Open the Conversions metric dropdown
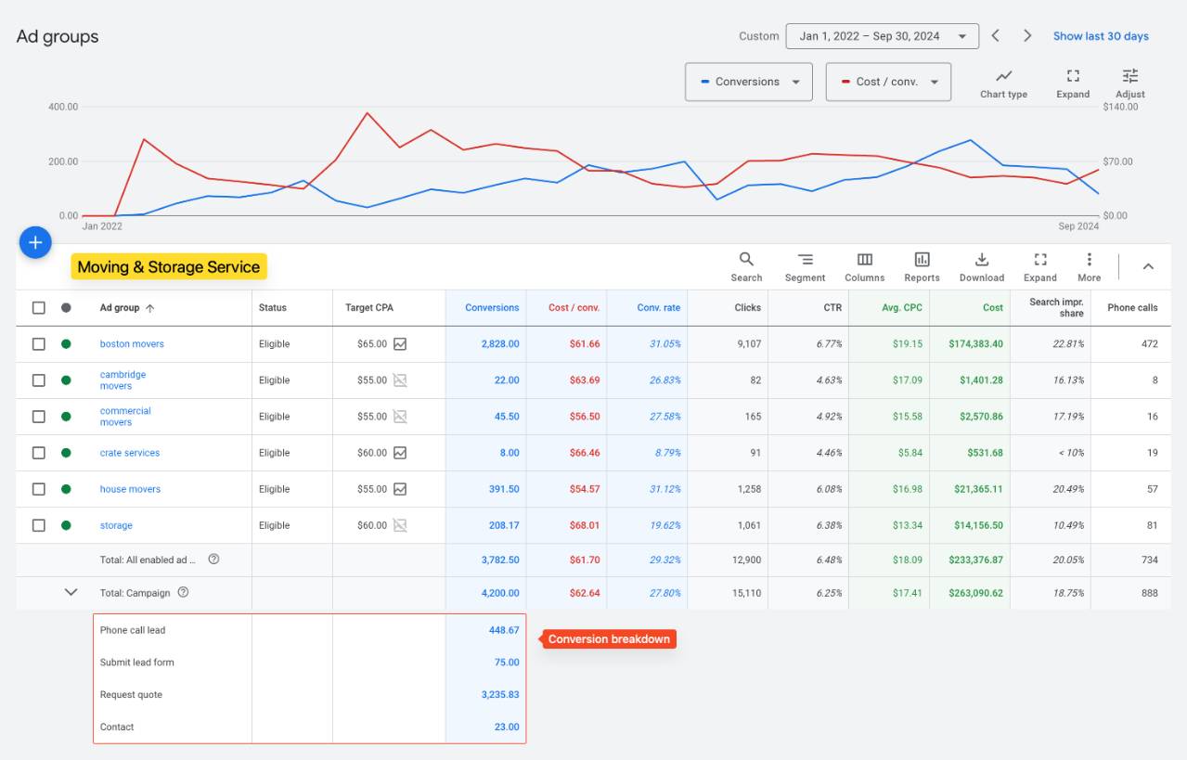1187x760 pixels. 749,82
